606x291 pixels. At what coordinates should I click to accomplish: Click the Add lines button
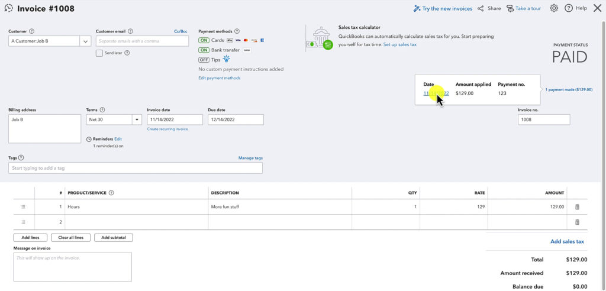coord(30,238)
